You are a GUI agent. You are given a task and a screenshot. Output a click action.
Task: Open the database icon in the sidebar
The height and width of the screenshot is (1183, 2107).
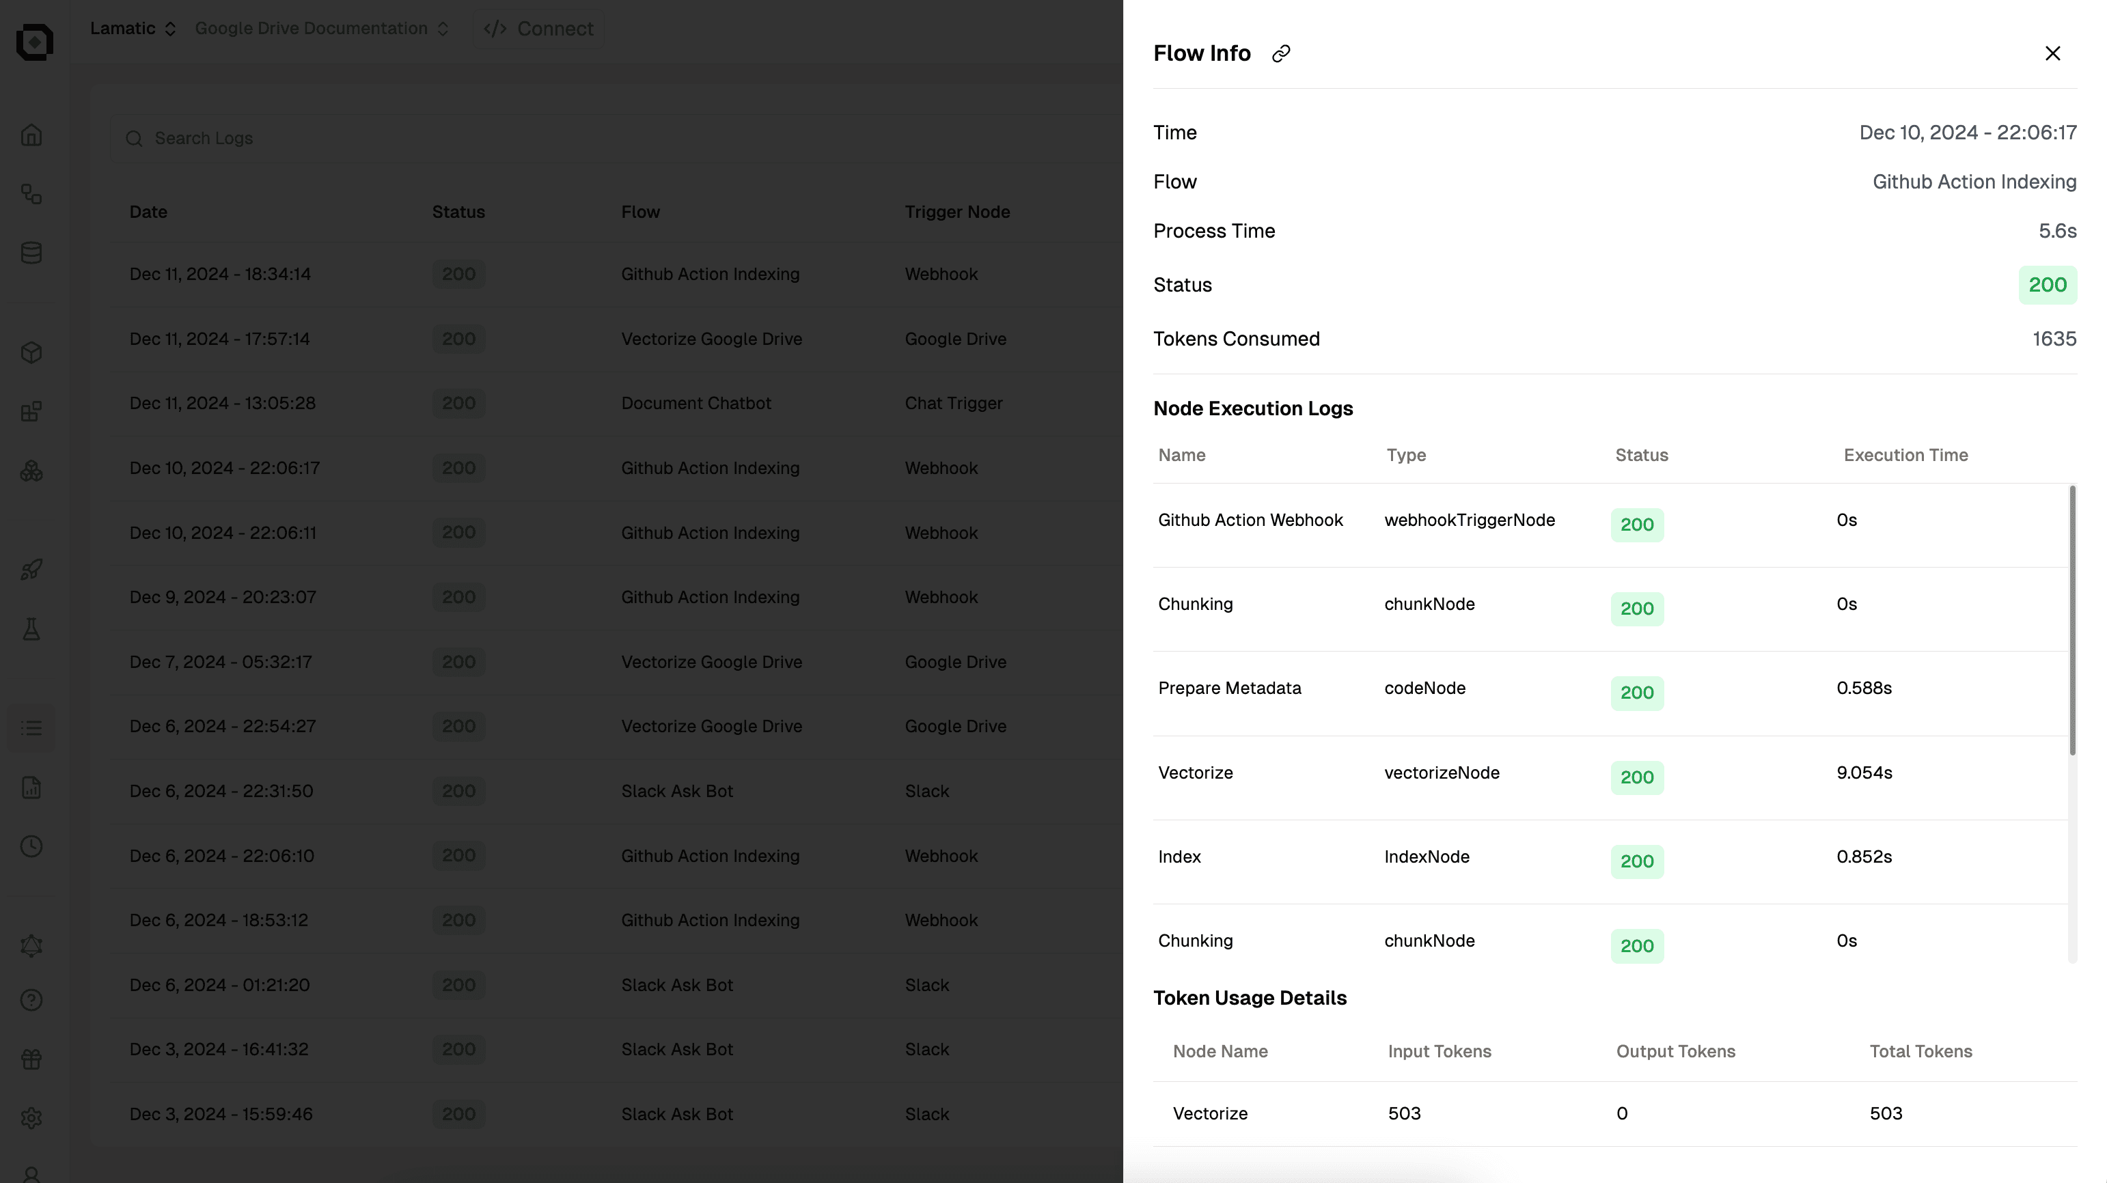[x=31, y=253]
